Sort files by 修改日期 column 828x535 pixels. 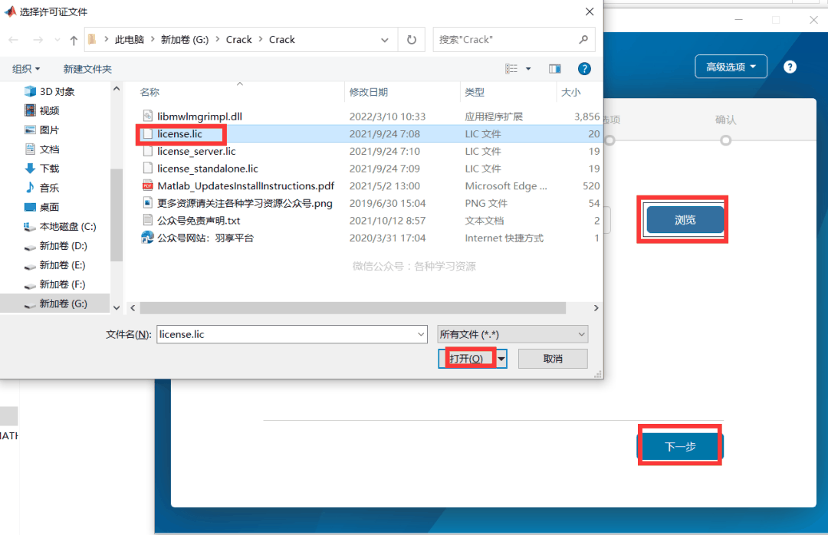click(x=369, y=92)
